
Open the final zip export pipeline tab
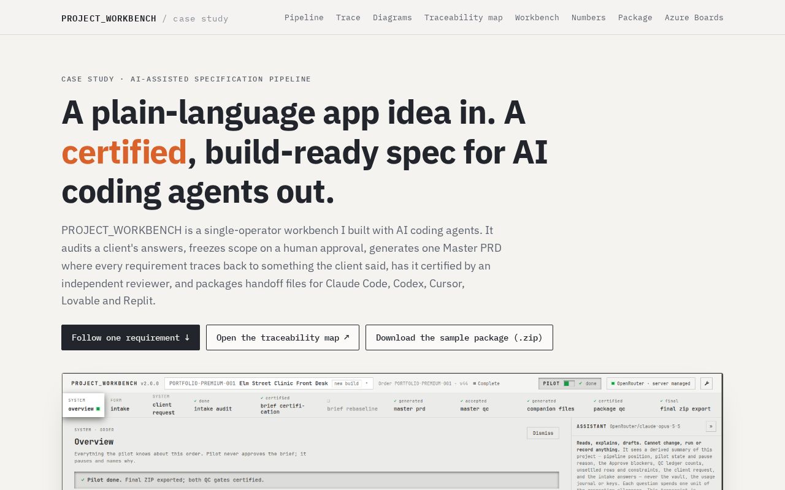coord(686,405)
